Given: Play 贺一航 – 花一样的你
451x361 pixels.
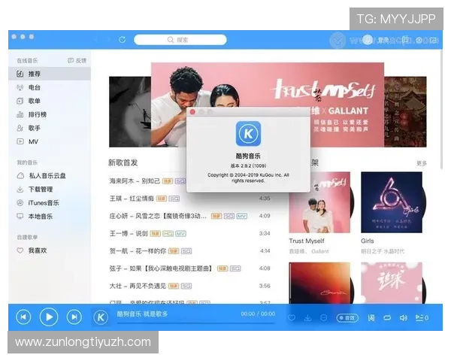Looking at the screenshot, I should pos(138,251).
